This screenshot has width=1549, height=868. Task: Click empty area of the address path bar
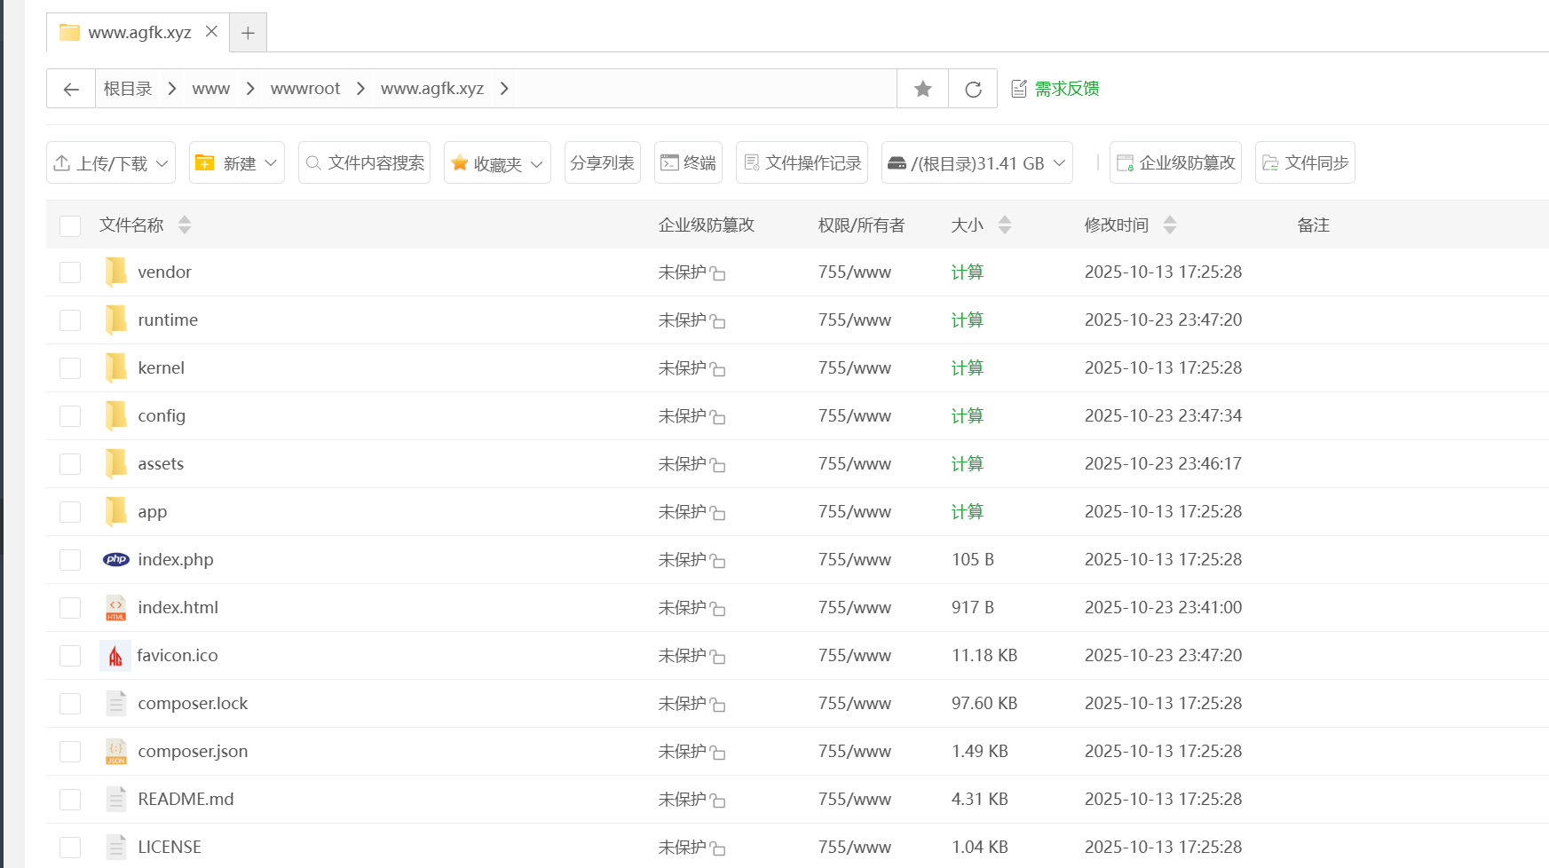coord(701,89)
